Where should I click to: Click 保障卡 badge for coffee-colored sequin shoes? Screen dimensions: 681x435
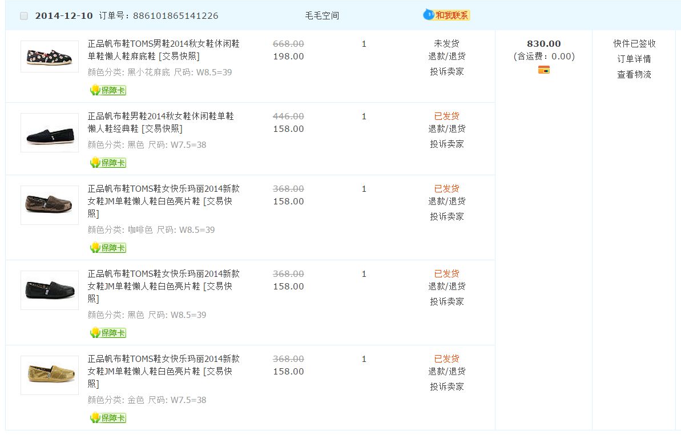click(x=108, y=248)
